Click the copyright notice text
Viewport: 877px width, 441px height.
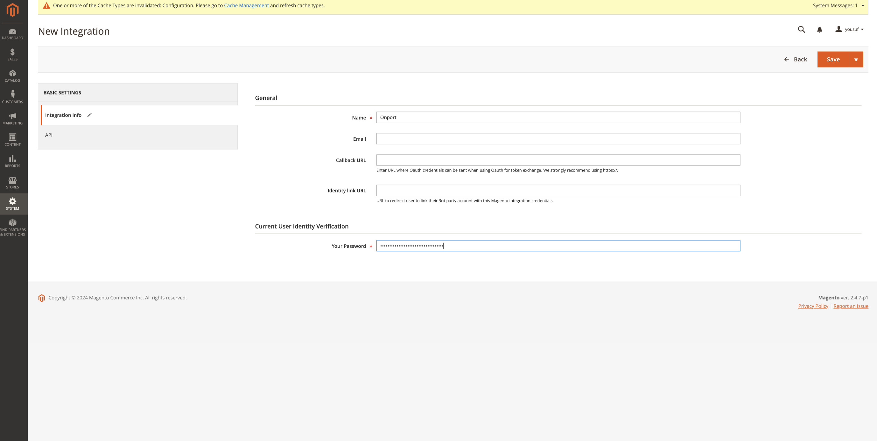click(x=117, y=297)
